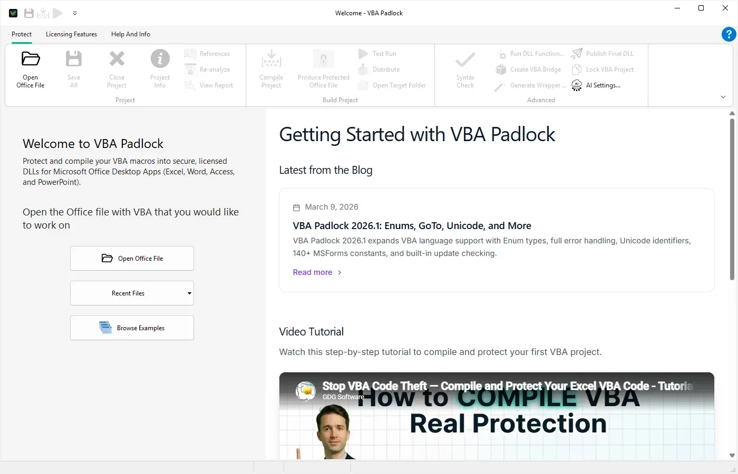
Task: Click the quick access run arrow icon
Action: (57, 13)
